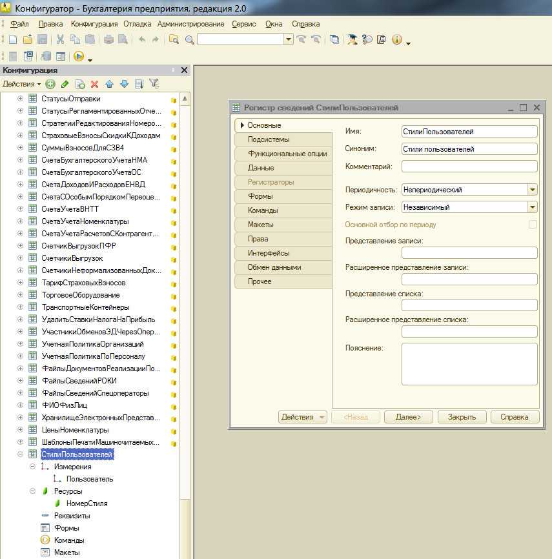
Task: Collapse the Измерения branch
Action: point(32,467)
